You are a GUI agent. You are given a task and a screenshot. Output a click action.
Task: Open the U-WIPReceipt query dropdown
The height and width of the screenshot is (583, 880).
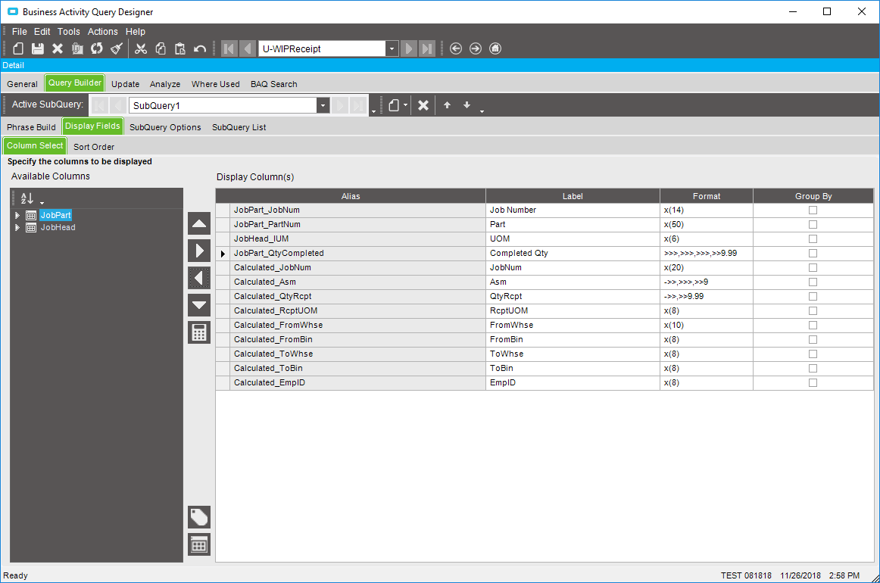[x=392, y=49]
